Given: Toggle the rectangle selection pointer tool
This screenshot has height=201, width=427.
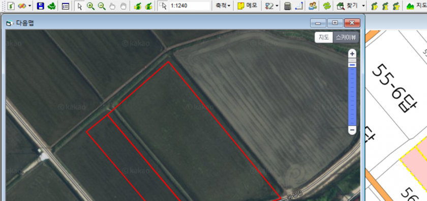Looking at the screenshot, I should pos(162,6).
